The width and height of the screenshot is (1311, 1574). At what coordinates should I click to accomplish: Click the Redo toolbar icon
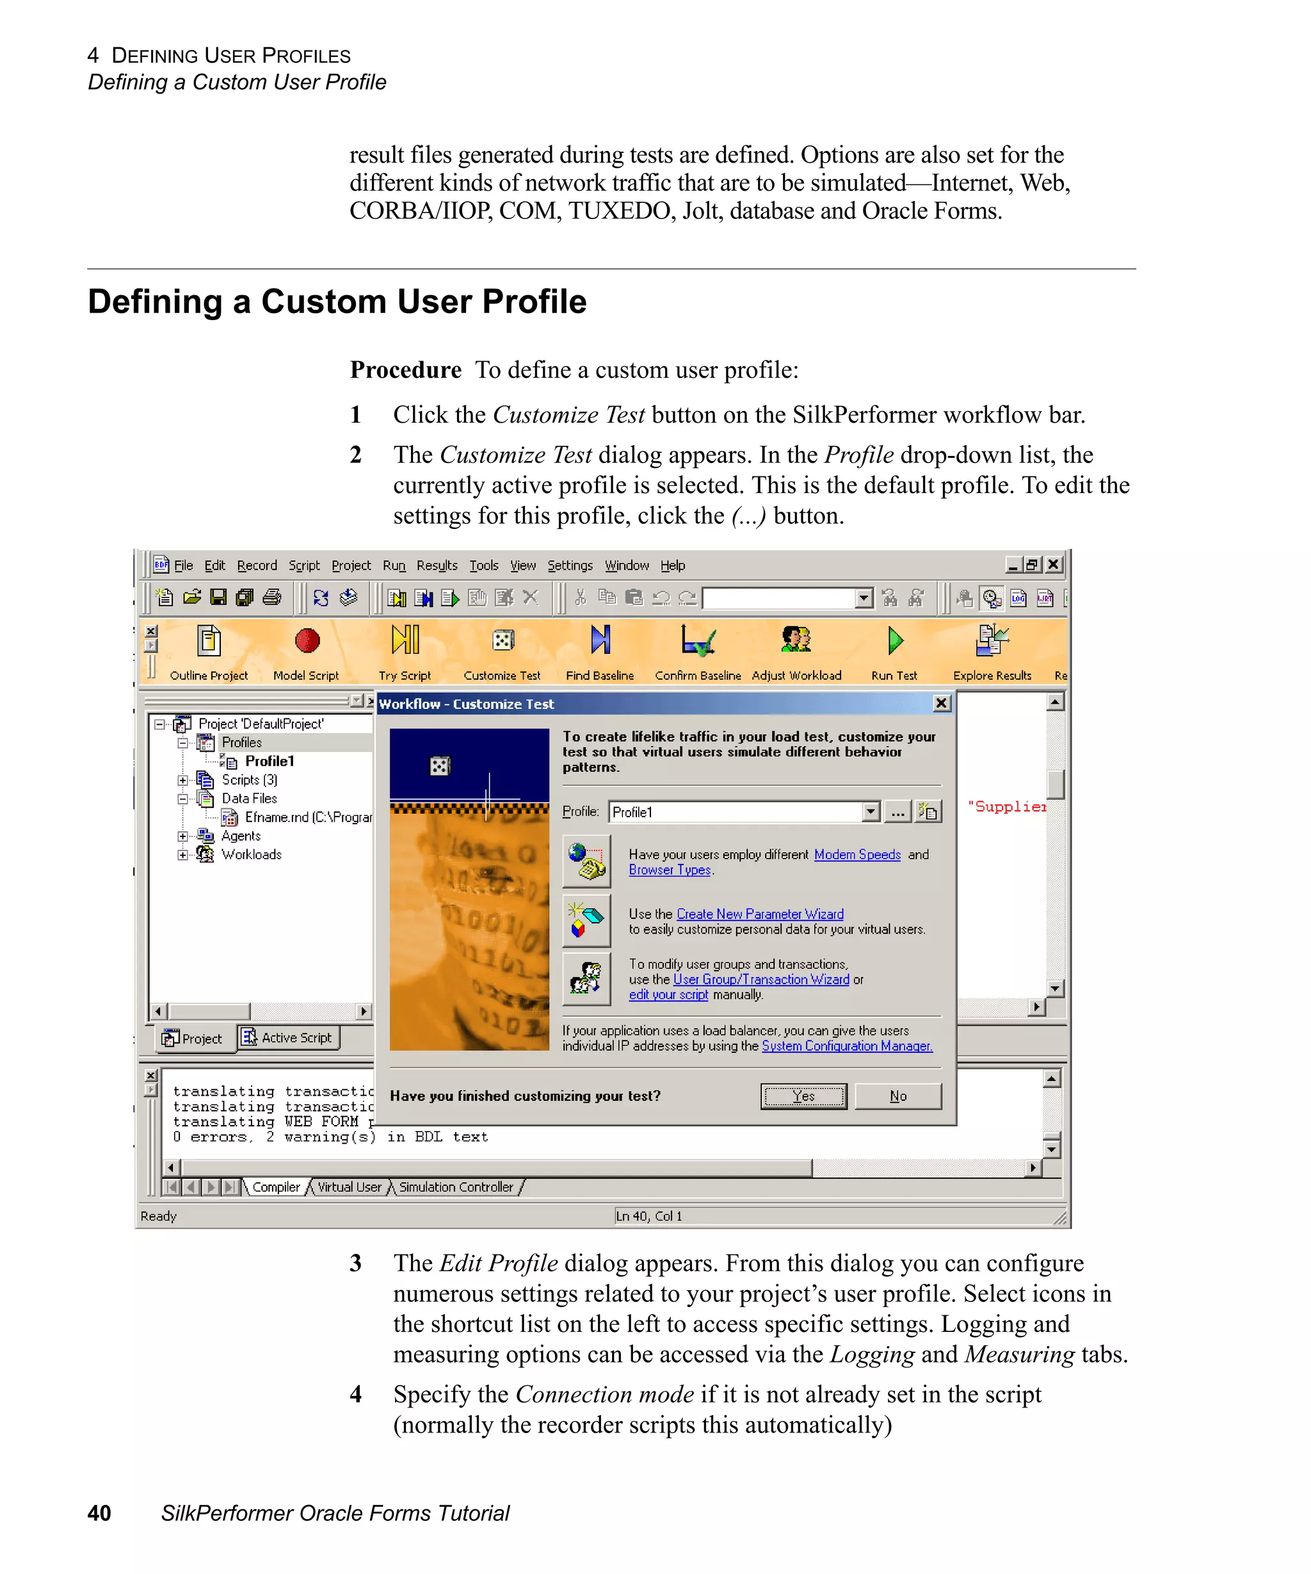(688, 597)
